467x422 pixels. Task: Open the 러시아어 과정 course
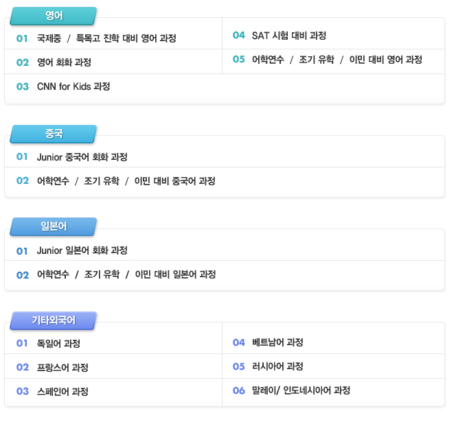[277, 366]
